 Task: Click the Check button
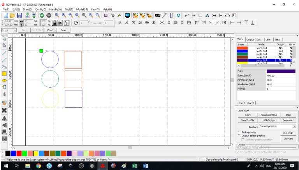(51, 30)
